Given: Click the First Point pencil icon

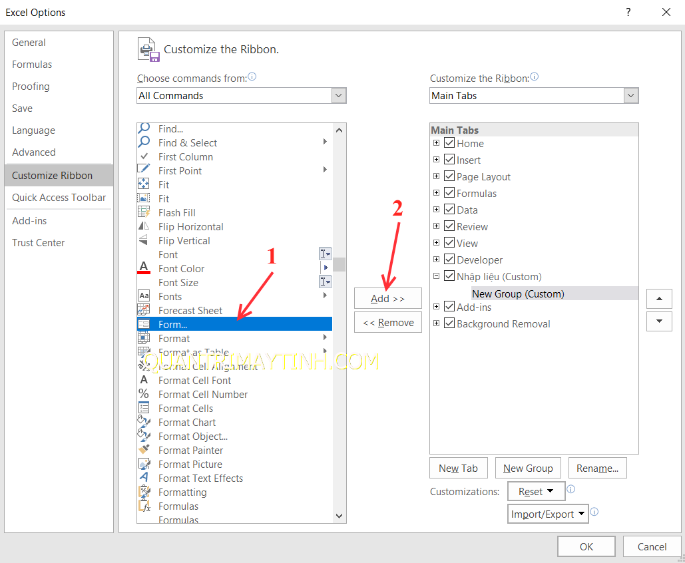Looking at the screenshot, I should pyautogui.click(x=144, y=170).
